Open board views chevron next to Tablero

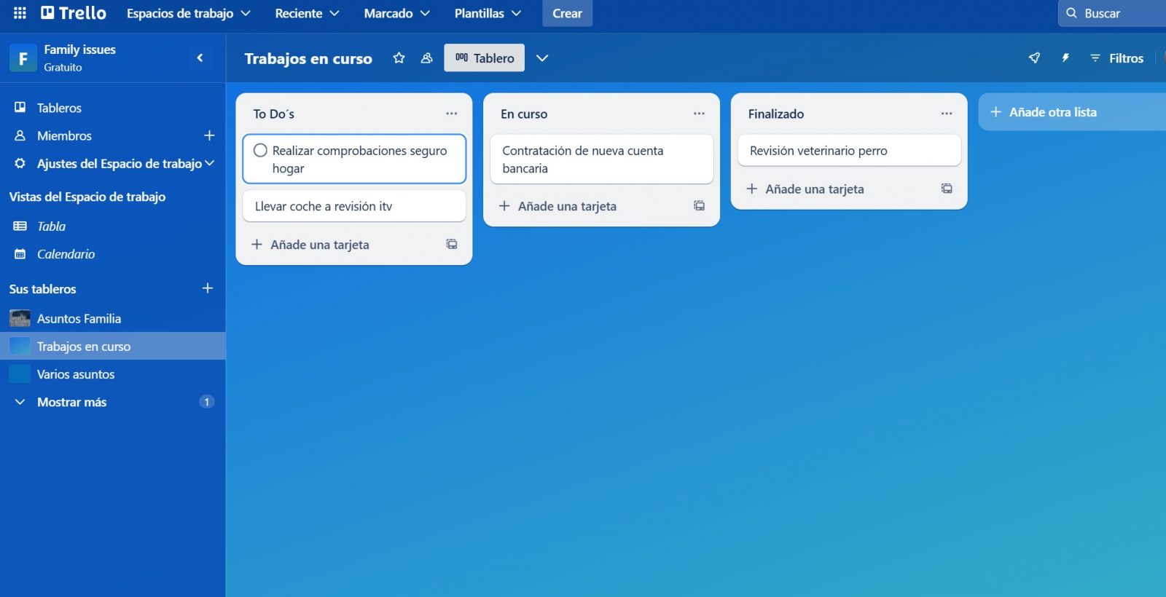click(542, 58)
